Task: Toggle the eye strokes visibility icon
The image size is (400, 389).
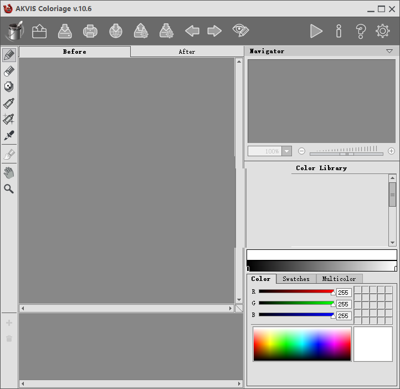Action: (x=240, y=31)
